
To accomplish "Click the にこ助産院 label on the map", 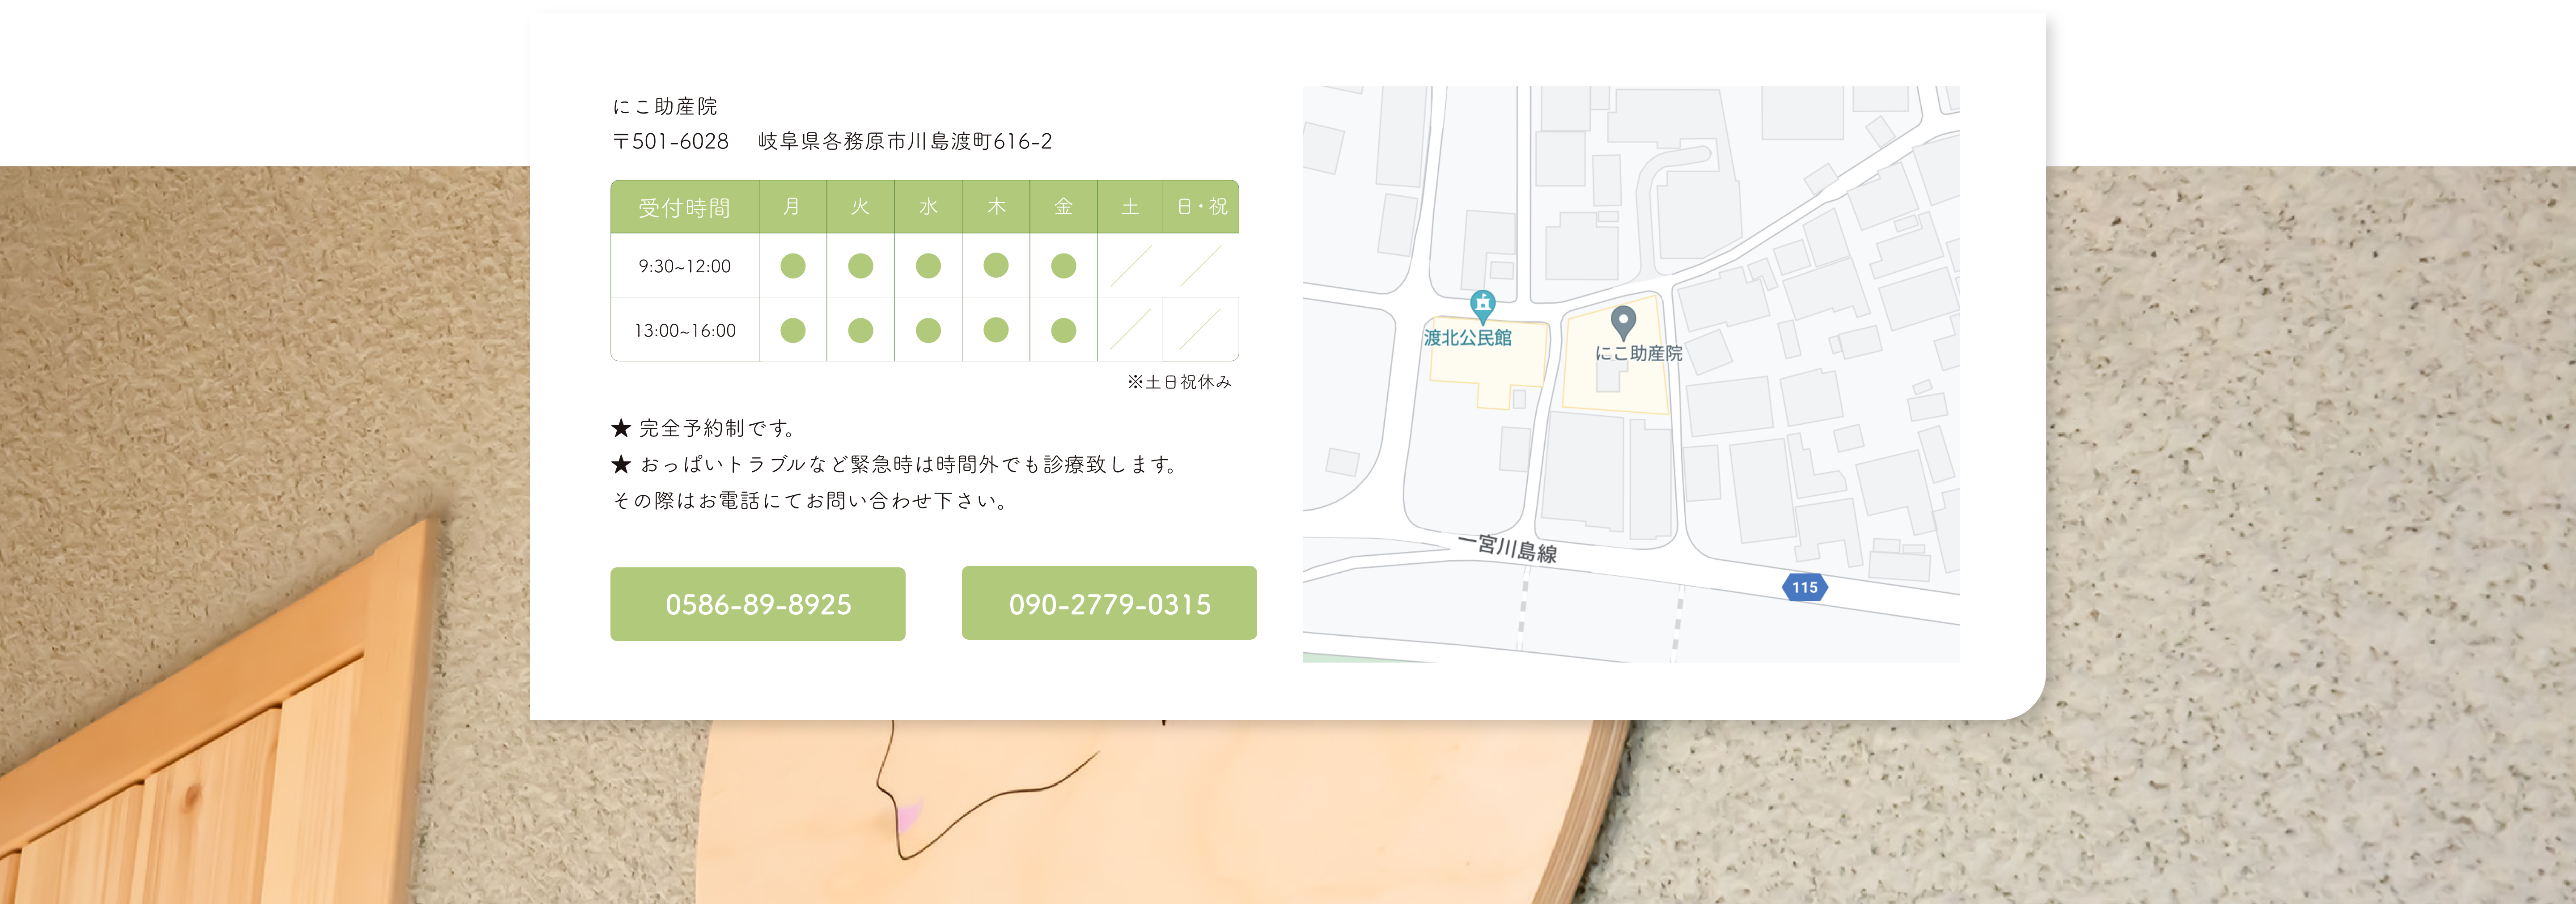I will click(x=1638, y=353).
